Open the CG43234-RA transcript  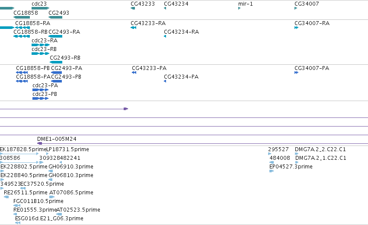point(182,32)
